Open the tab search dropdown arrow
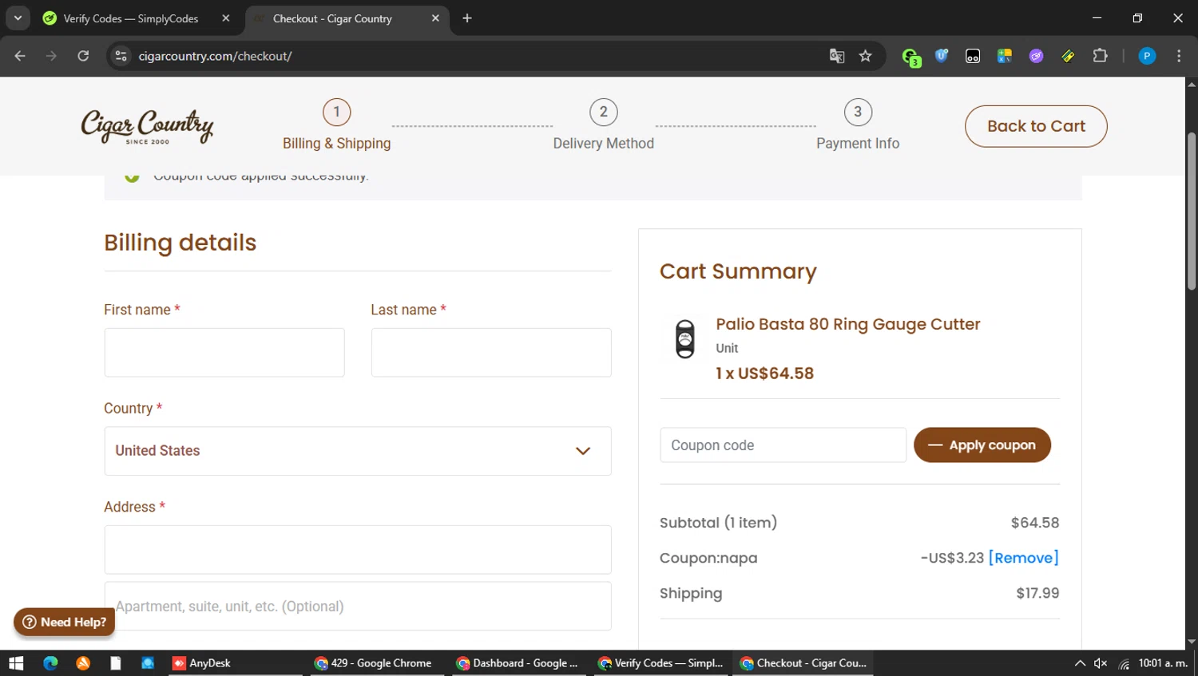 point(18,18)
